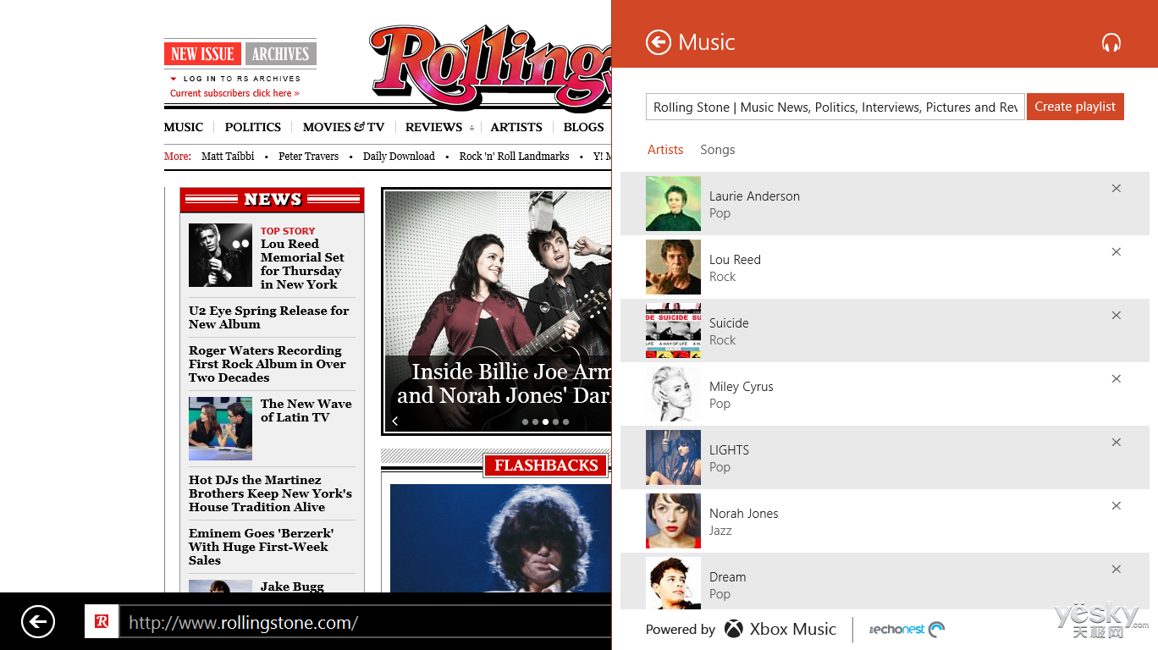Click the playlist name input field
The image size is (1158, 650).
(x=835, y=107)
